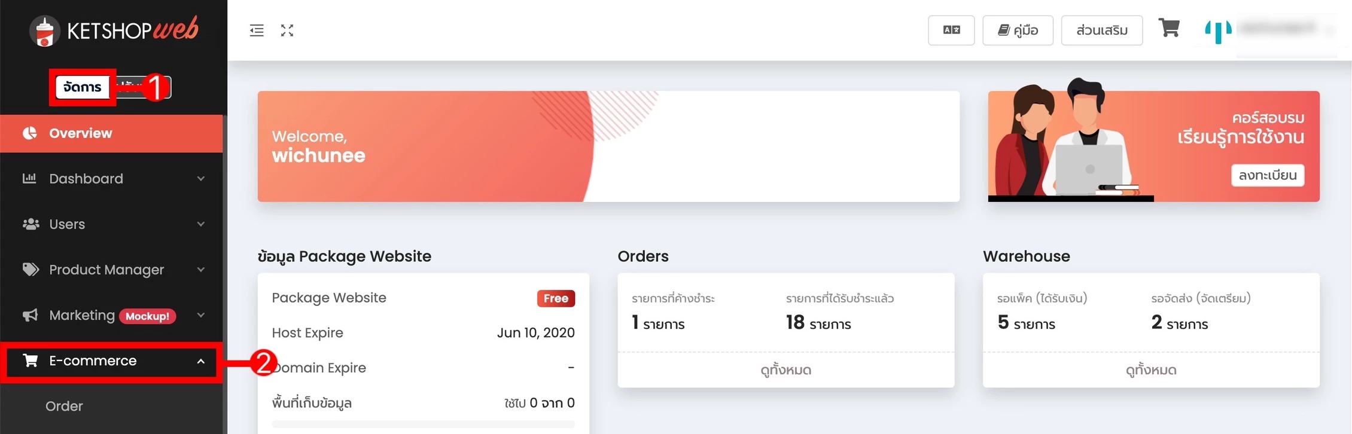This screenshot has width=1352, height=434.
Task: Open the language translate icon button
Action: (951, 30)
